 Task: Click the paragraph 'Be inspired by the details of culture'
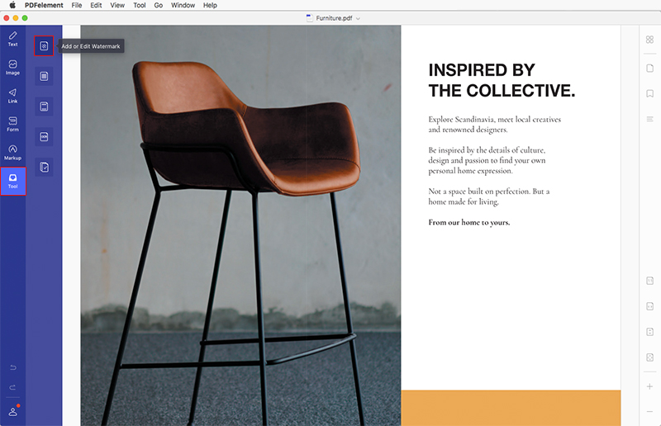pyautogui.click(x=487, y=160)
